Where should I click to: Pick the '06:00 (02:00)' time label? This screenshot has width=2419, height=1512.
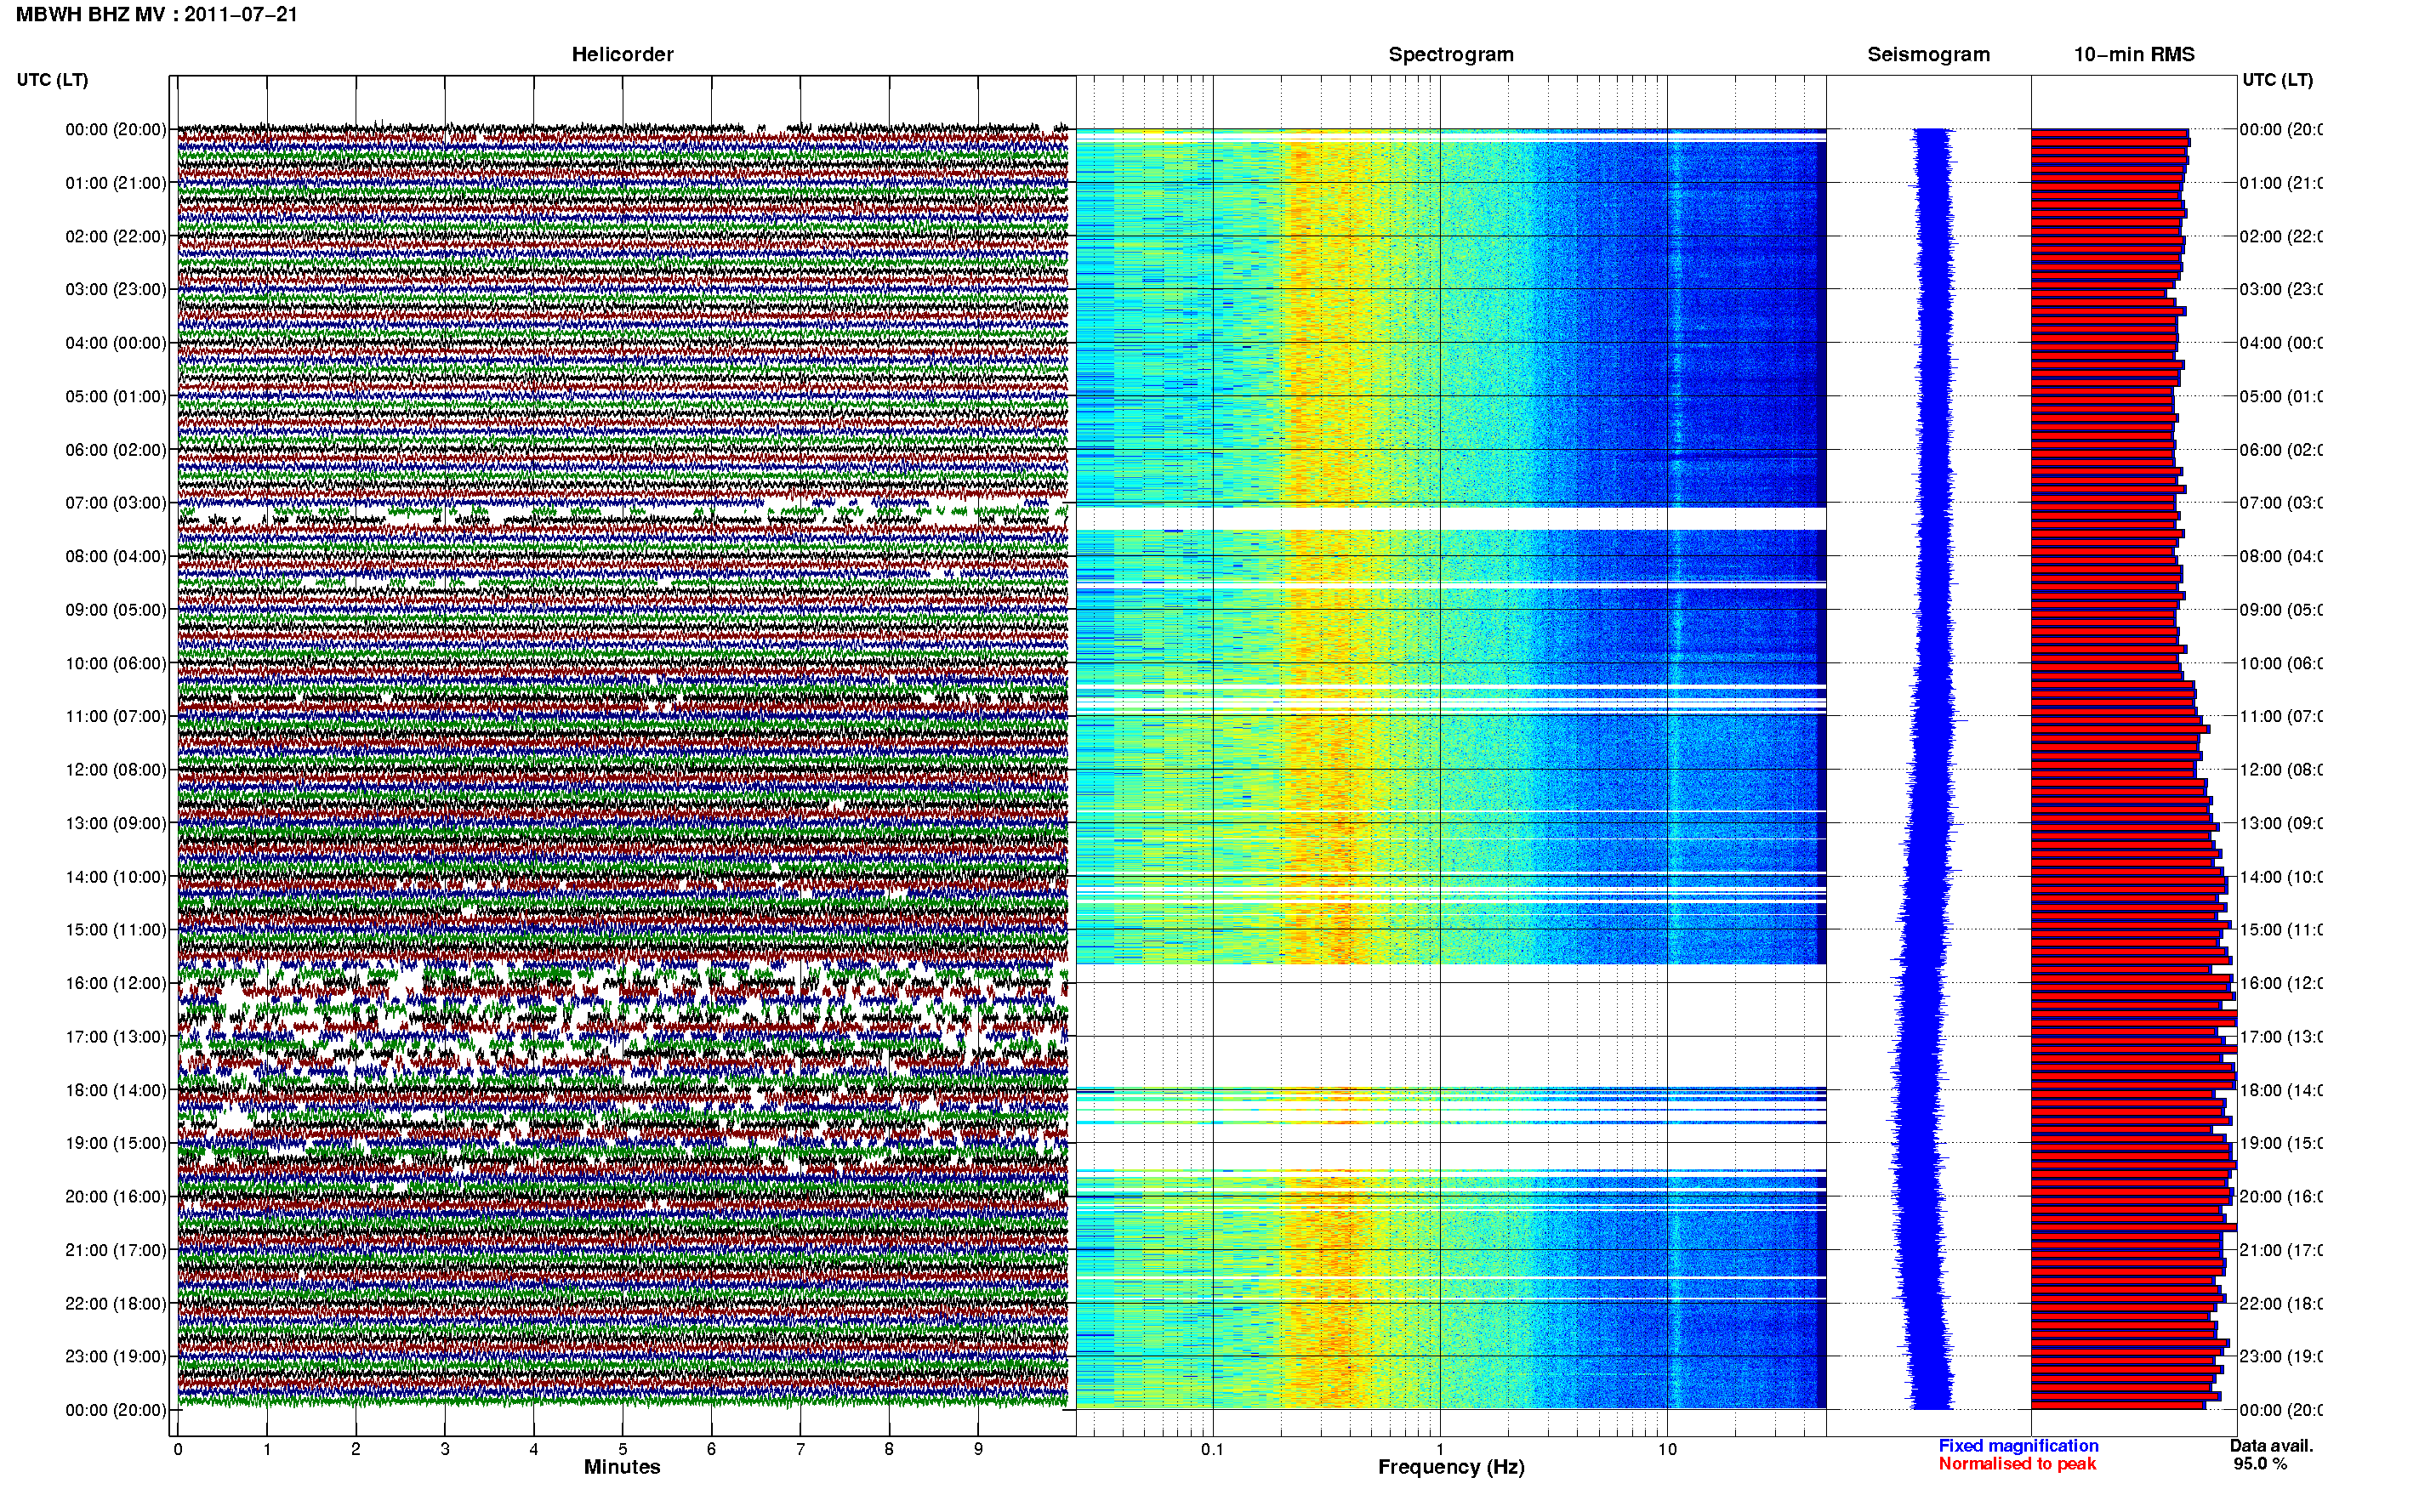(x=116, y=450)
